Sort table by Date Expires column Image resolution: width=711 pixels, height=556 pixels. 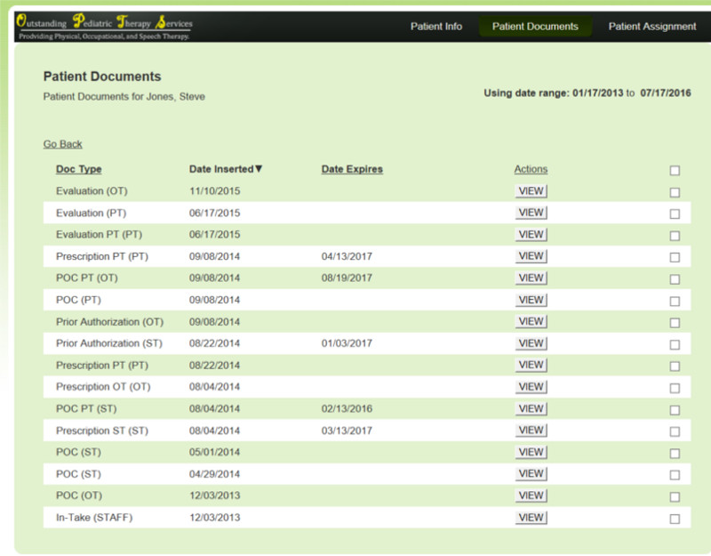tap(352, 169)
